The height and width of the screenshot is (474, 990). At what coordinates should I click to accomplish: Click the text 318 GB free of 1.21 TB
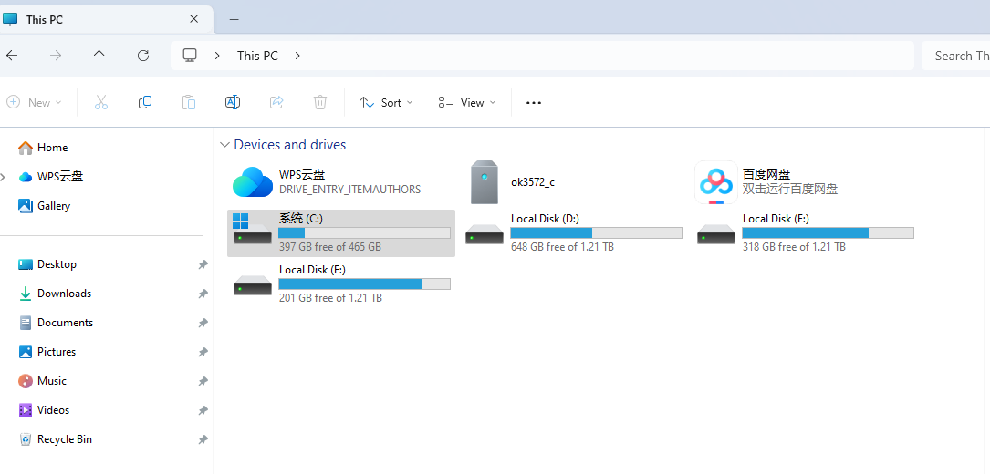[x=794, y=247]
